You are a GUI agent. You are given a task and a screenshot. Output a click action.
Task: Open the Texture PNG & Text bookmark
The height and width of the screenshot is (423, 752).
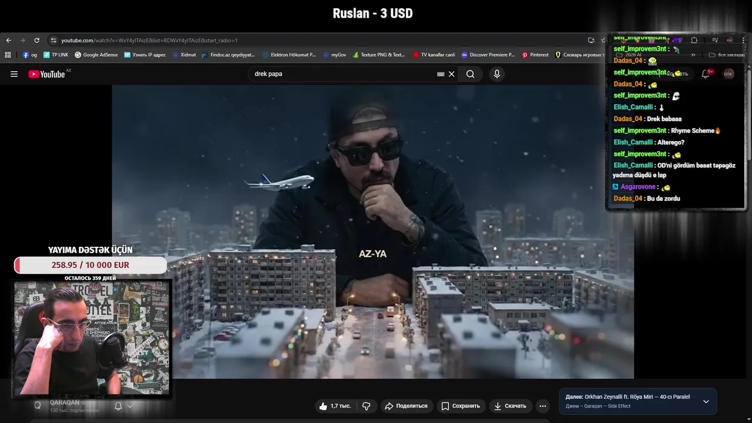click(379, 55)
